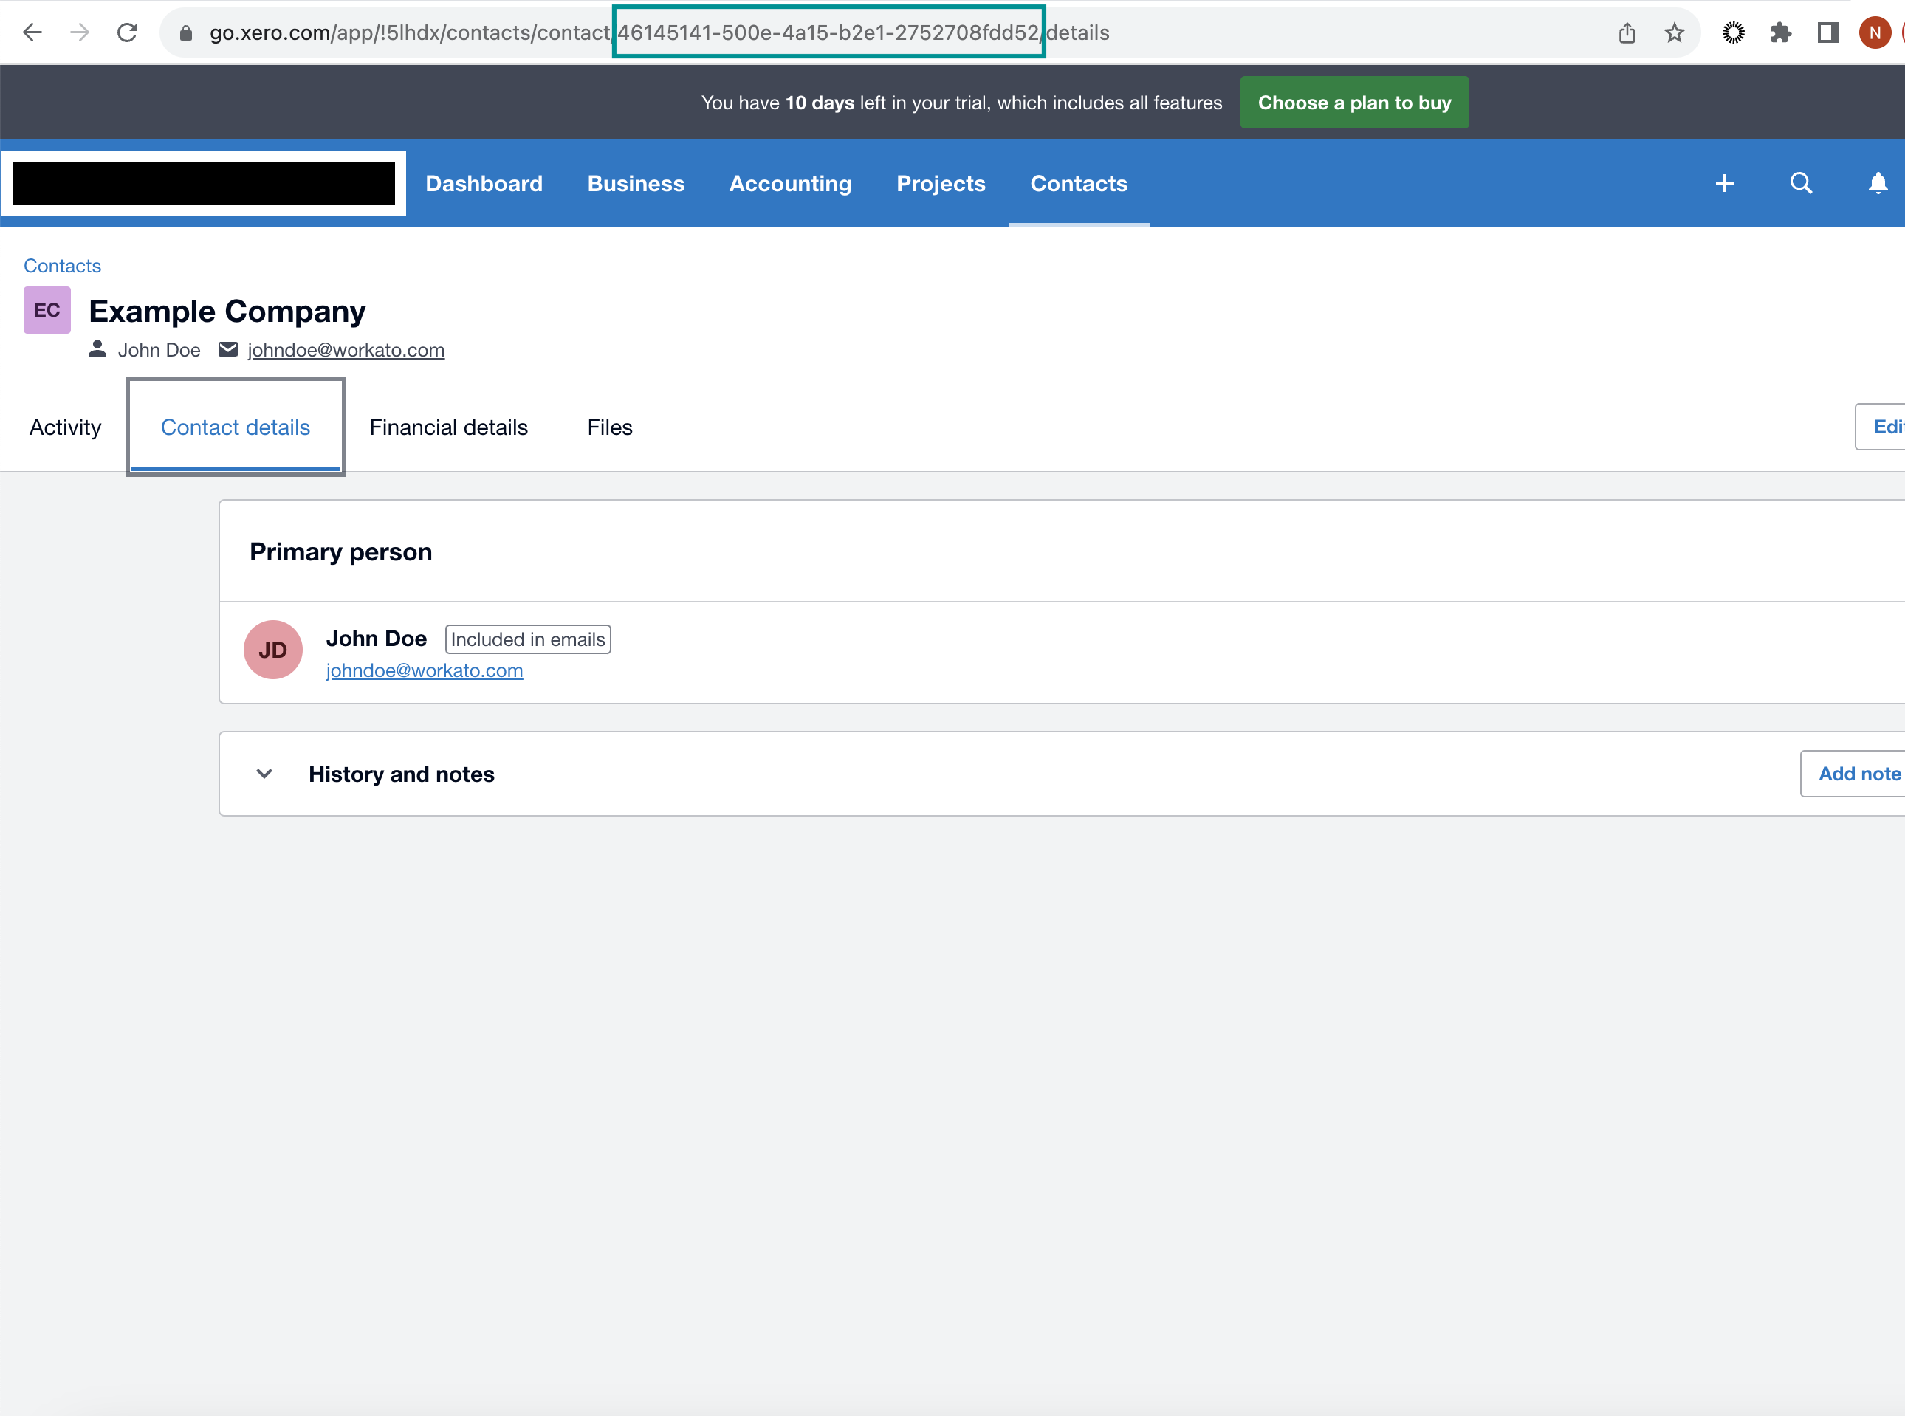Viewport: 1905px width, 1416px height.
Task: Expand History and notes chevron
Action: pos(264,774)
